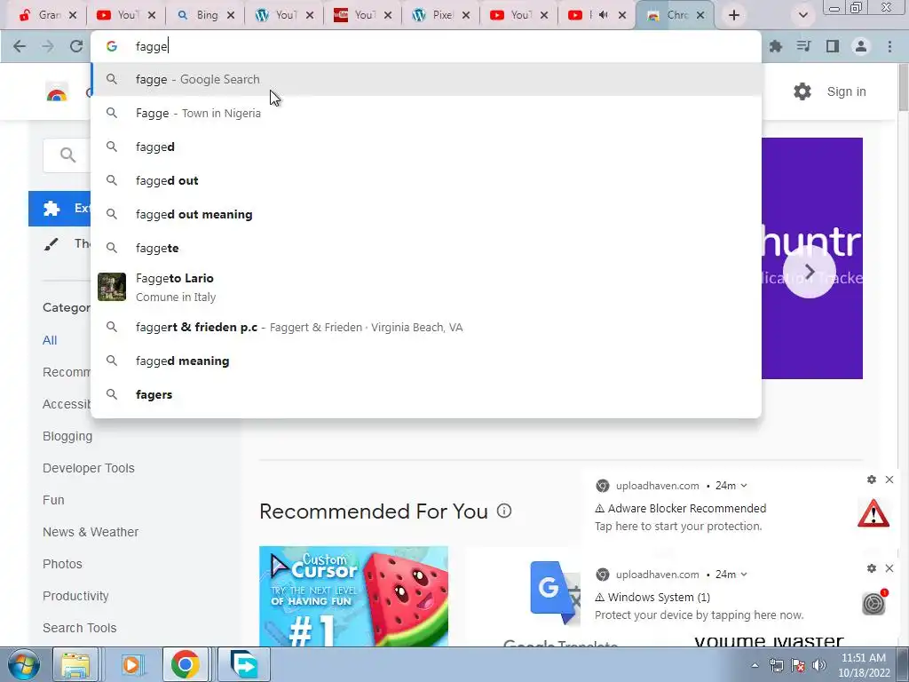This screenshot has height=682, width=909.
Task: Switch to the Gran tab
Action: [49, 15]
